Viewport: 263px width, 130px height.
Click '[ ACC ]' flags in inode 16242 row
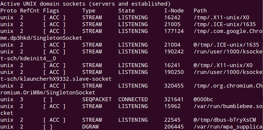54,18
